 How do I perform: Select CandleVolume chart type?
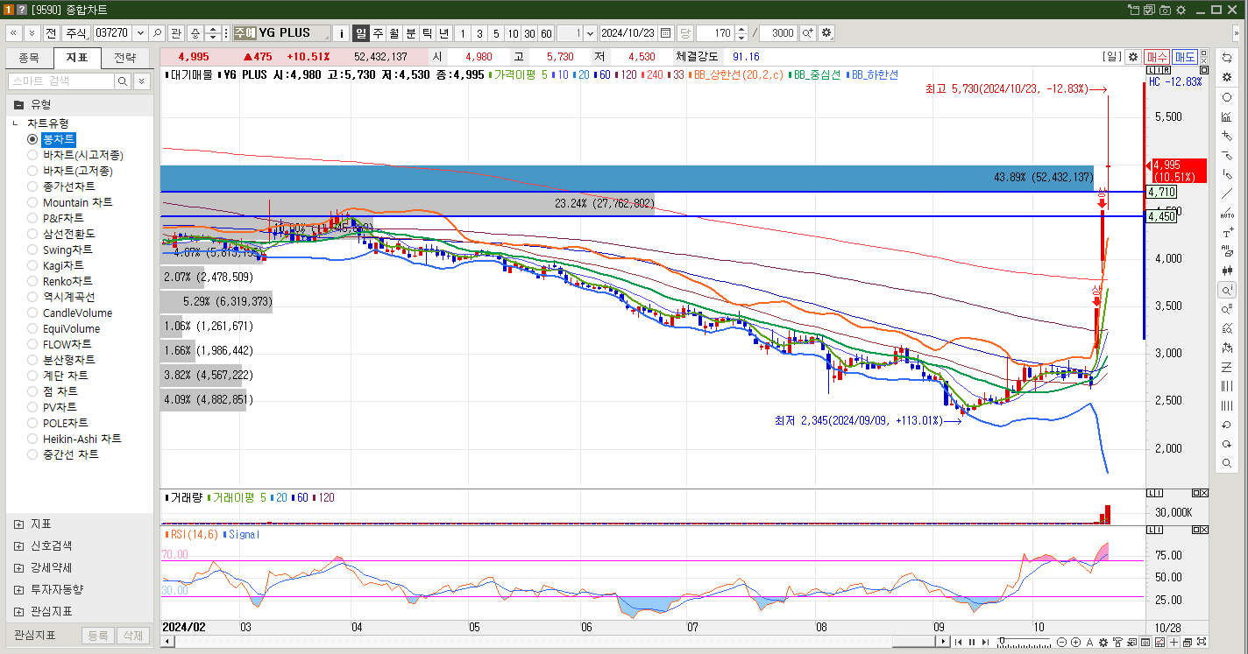coord(32,313)
